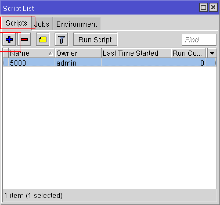Open the funnel Filter icon
Viewport: 220px width, 205px height.
pos(61,39)
